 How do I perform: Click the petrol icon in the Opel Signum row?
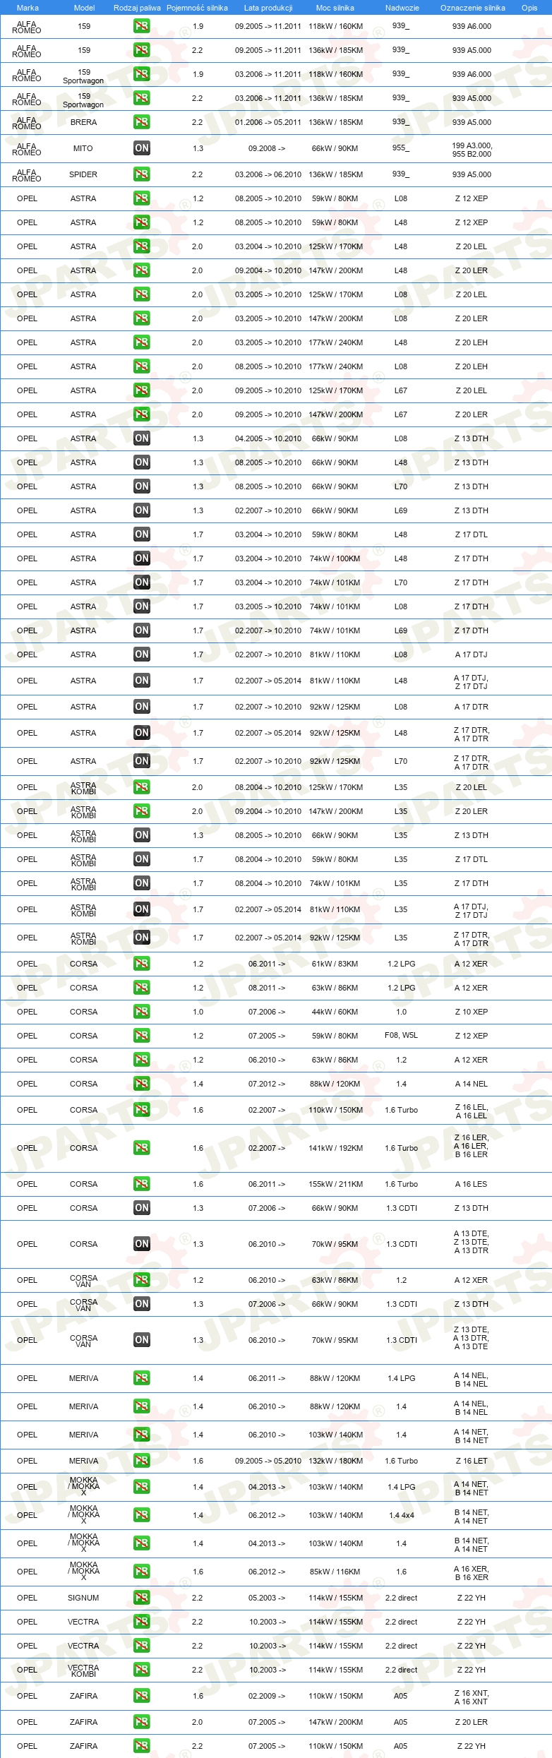142,1598
